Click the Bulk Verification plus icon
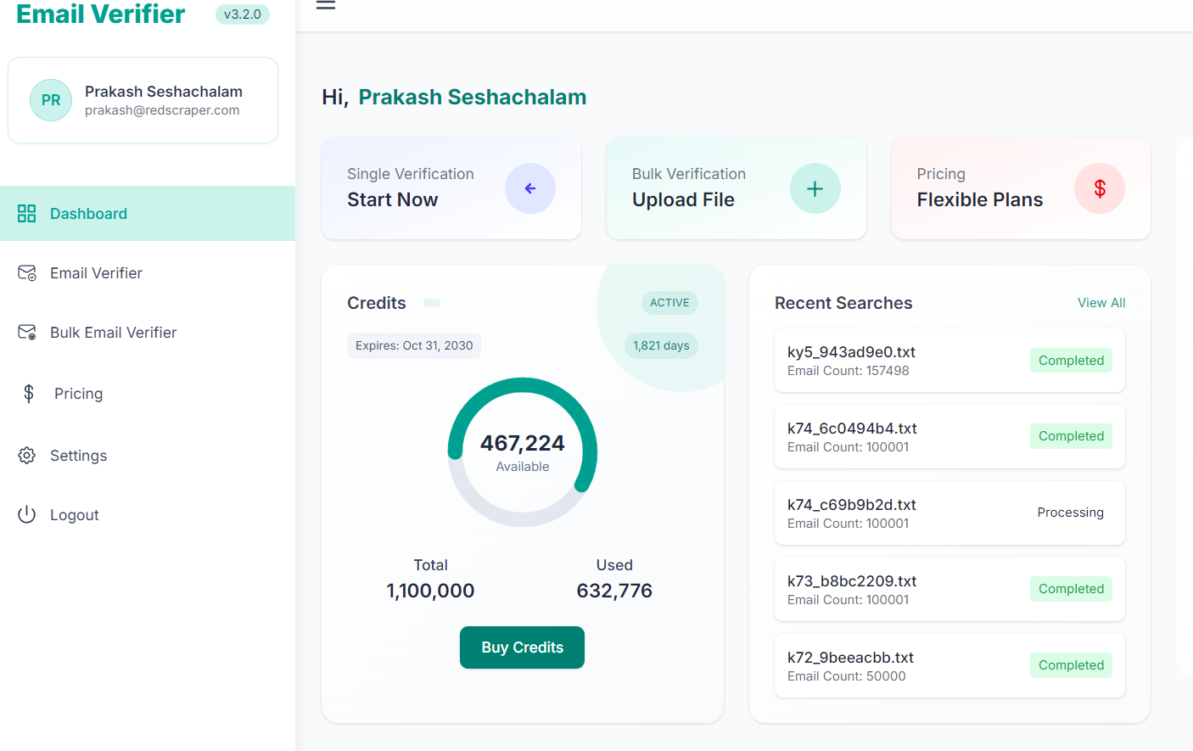 pos(815,188)
